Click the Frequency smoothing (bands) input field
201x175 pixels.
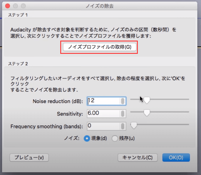107,126
